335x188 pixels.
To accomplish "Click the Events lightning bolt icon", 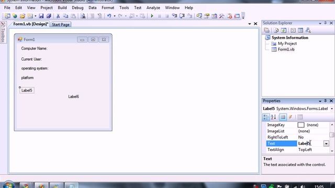I will [x=291, y=117].
